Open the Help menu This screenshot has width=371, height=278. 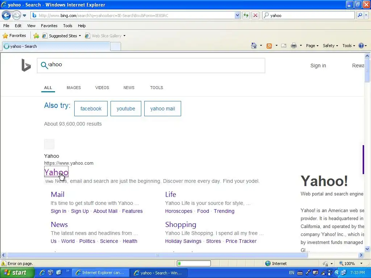(x=82, y=26)
